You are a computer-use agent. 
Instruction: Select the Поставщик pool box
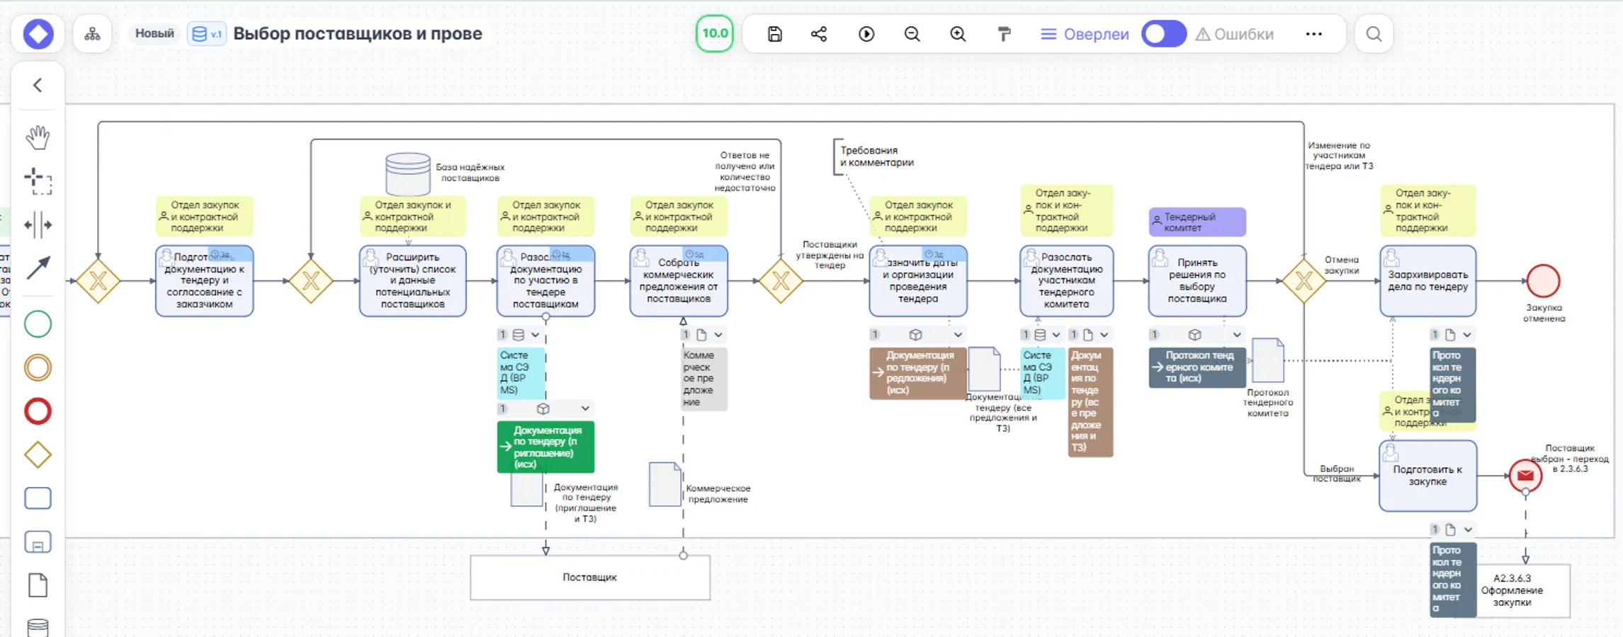[590, 578]
